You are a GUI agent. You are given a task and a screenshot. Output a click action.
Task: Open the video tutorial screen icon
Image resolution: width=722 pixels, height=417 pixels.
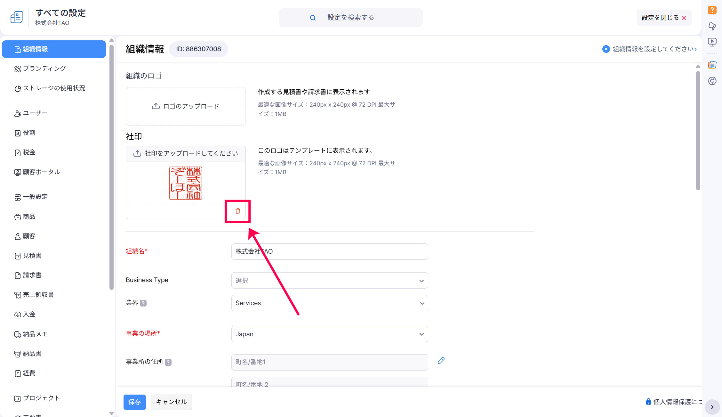[712, 42]
